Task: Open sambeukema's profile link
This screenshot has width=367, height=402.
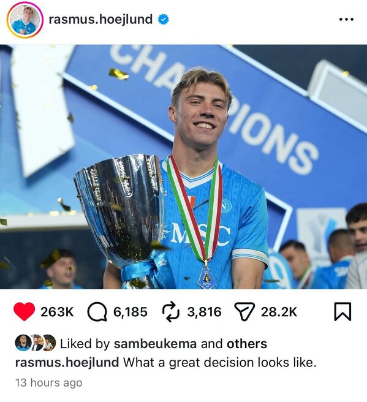Action: click(x=155, y=344)
